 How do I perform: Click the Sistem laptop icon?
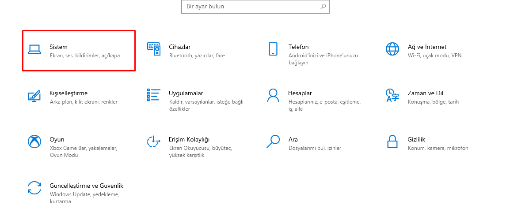[x=34, y=49]
